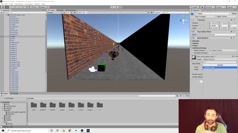Open the Tag dropdown

pyautogui.click(x=207, y=16)
